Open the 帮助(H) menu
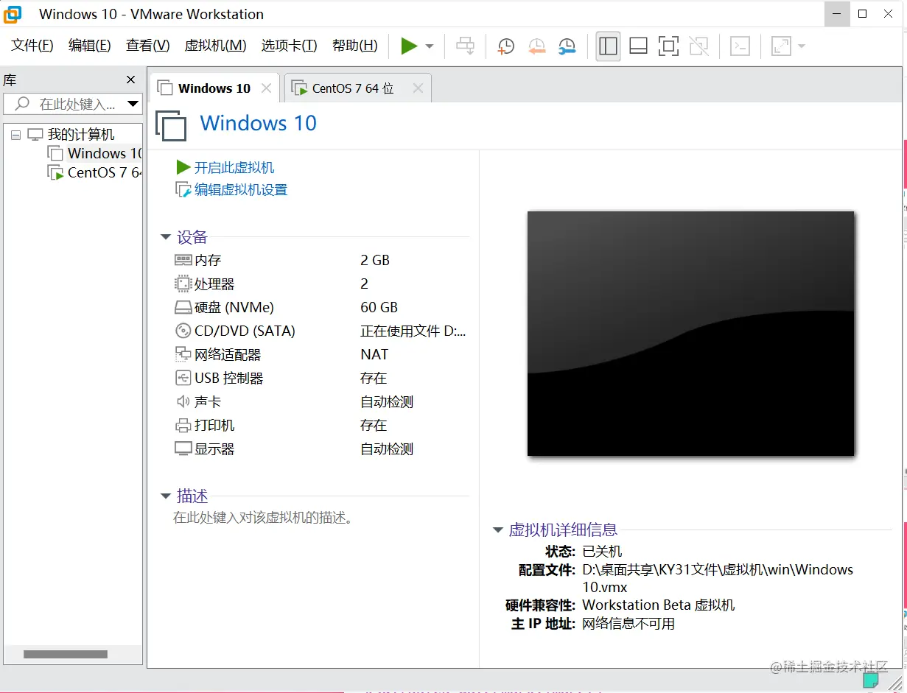This screenshot has height=693, width=907. (x=354, y=46)
